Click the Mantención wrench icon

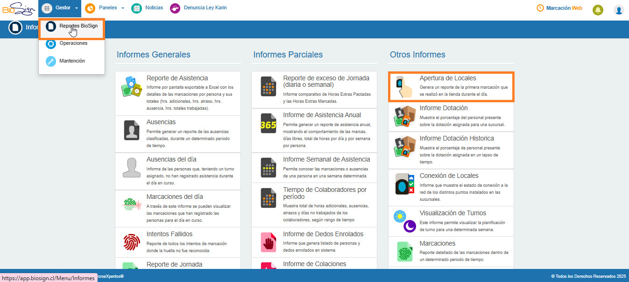tap(51, 61)
